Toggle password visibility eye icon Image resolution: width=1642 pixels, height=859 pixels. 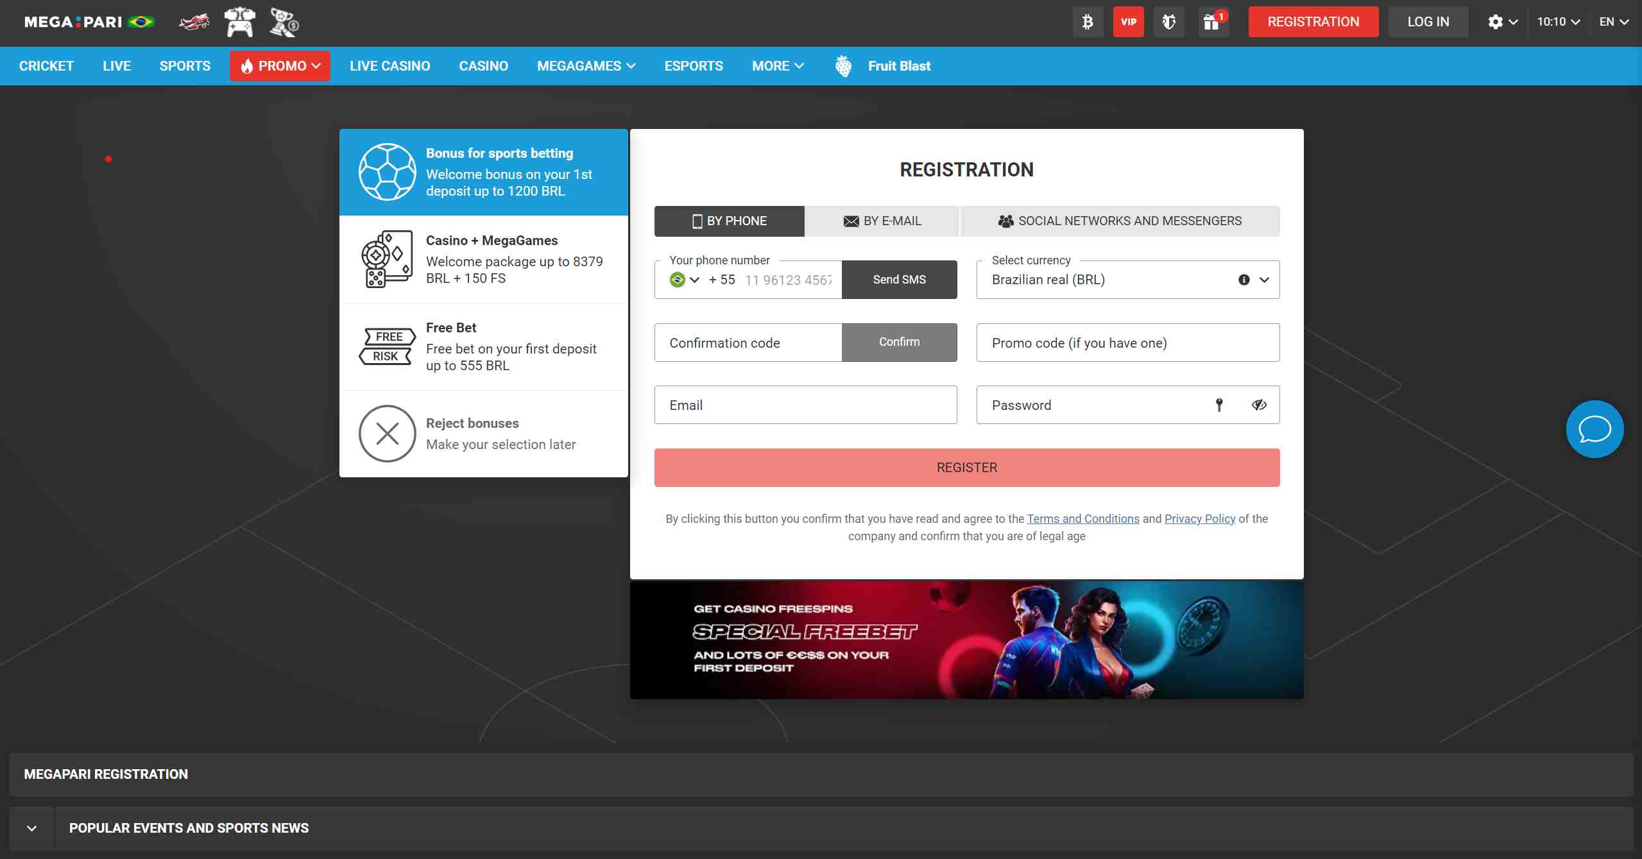(x=1259, y=405)
